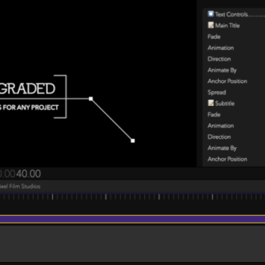The height and width of the screenshot is (265, 265).
Task: Select the Fade parameter under Subtitle
Action: click(x=214, y=115)
